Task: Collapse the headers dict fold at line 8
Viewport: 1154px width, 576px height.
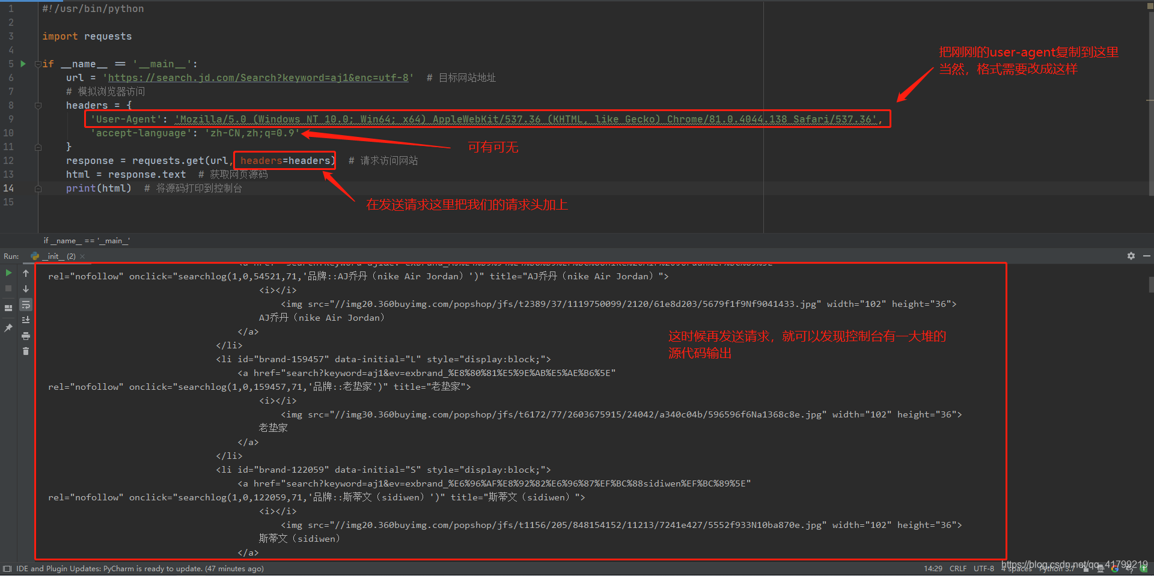Action: click(38, 105)
